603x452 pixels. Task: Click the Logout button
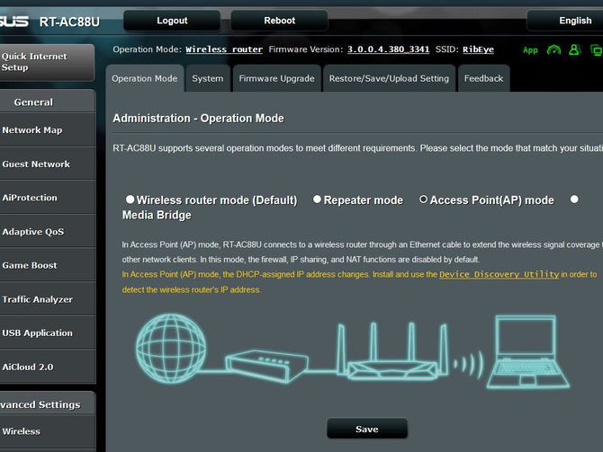172,21
